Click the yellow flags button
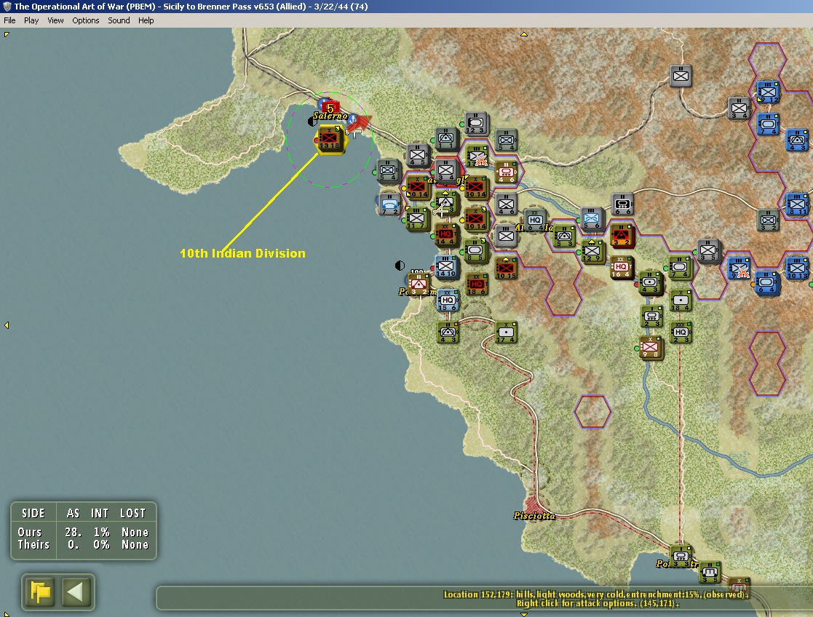The height and width of the screenshot is (617, 813). coord(40,592)
